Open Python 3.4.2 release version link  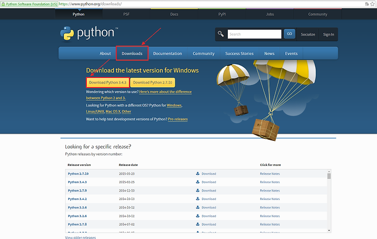77,199
